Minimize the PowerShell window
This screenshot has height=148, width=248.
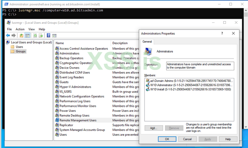pos(219,4)
